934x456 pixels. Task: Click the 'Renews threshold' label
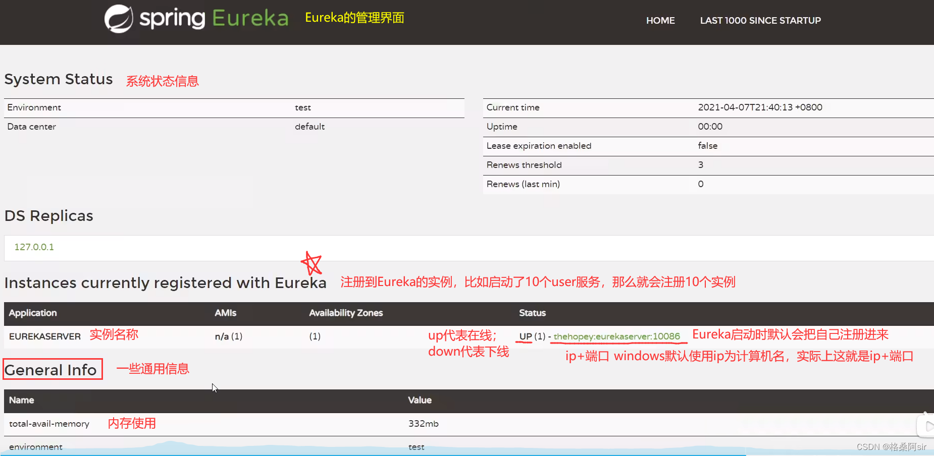[524, 165]
